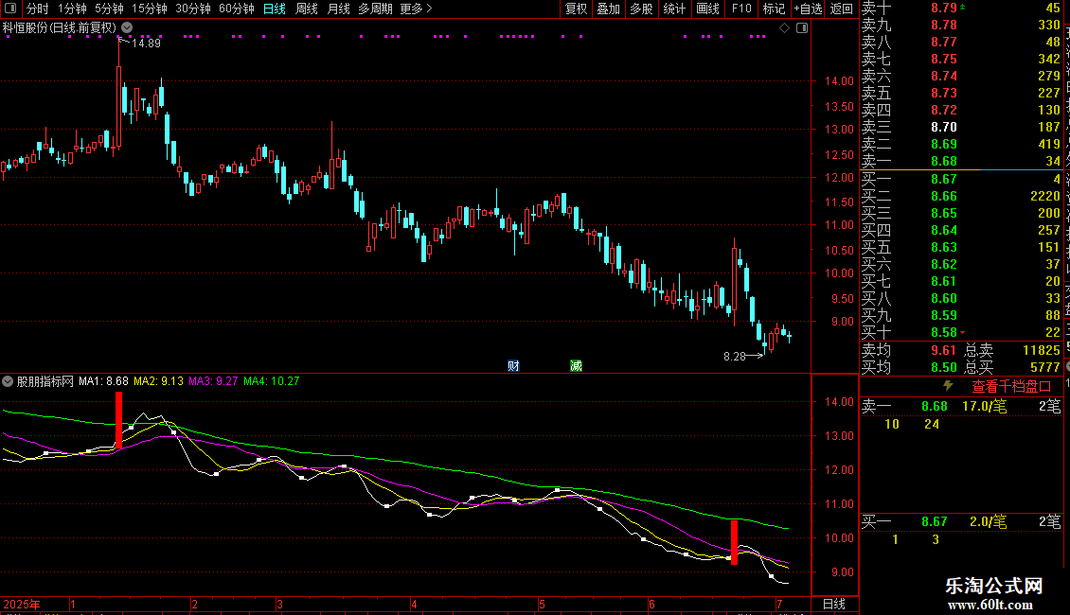Select the 30分钟 period
Screen dimensions: 1070x615
(192, 9)
